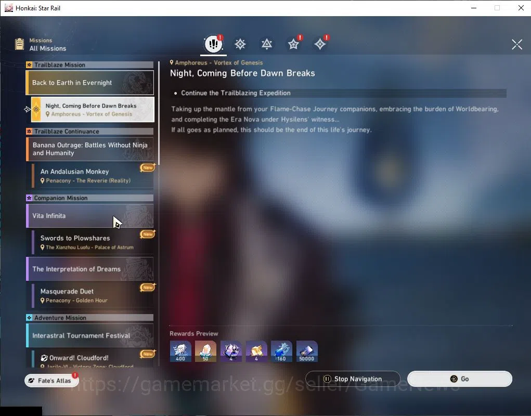Click the Trailblaze Continuance category header

pos(90,132)
